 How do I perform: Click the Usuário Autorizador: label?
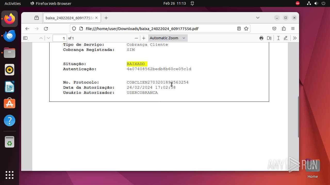[89, 92]
